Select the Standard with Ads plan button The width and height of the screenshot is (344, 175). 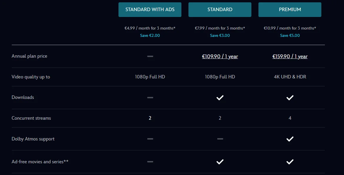click(x=150, y=10)
